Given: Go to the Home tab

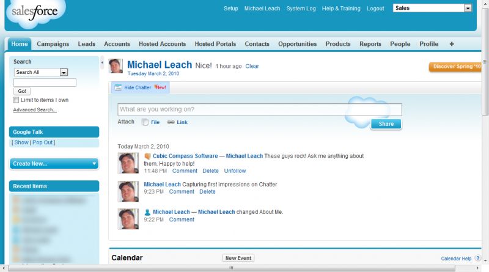Looking at the screenshot, I should [x=20, y=44].
